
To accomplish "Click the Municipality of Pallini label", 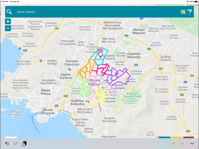I will 182,68.
